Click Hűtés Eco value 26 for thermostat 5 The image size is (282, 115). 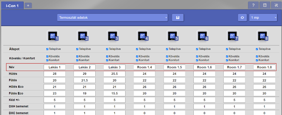coord(174,87)
